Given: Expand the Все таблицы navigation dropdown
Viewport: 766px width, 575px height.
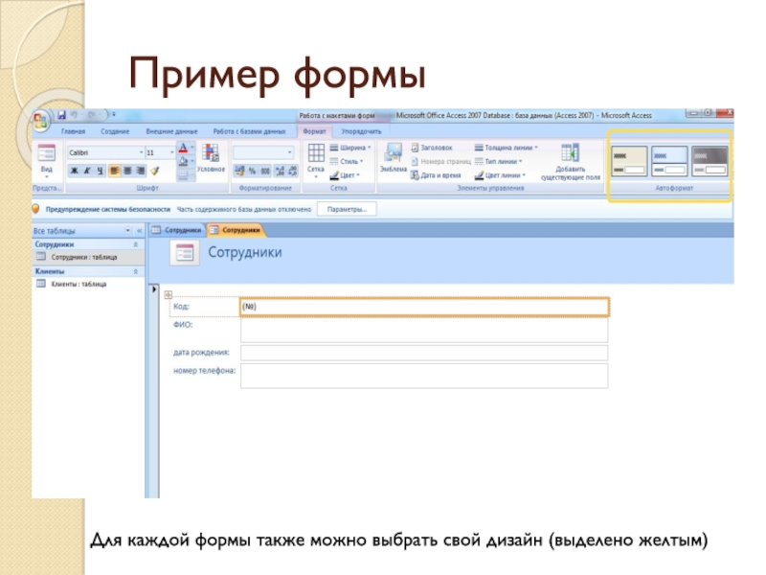Looking at the screenshot, I should pyautogui.click(x=128, y=231).
